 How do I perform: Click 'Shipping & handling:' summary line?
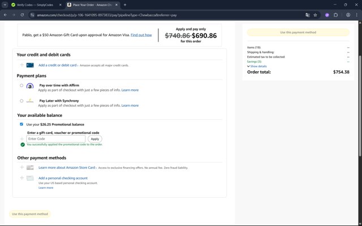[261, 52]
